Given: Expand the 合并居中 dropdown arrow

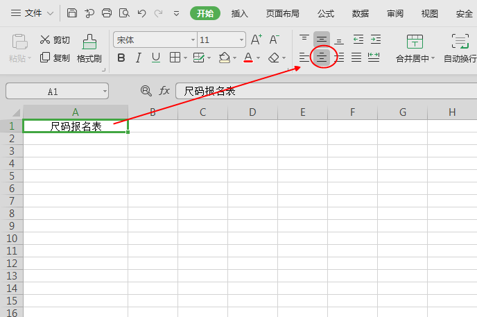Looking at the screenshot, I should [x=433, y=58].
